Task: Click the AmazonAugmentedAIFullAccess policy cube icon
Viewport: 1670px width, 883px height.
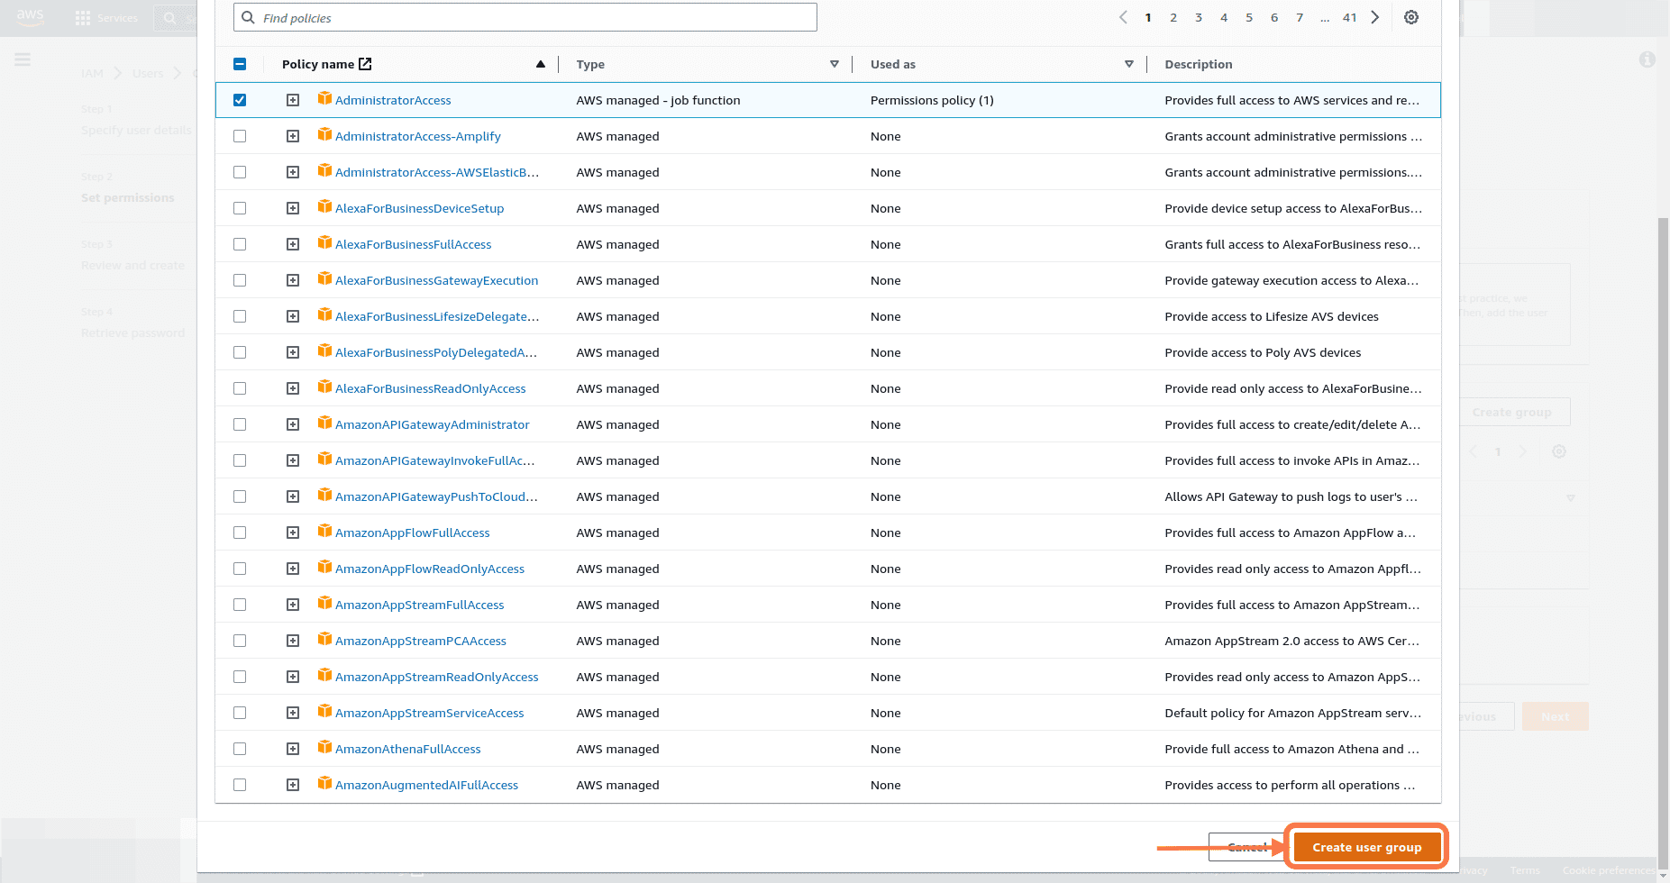Action: (x=324, y=783)
